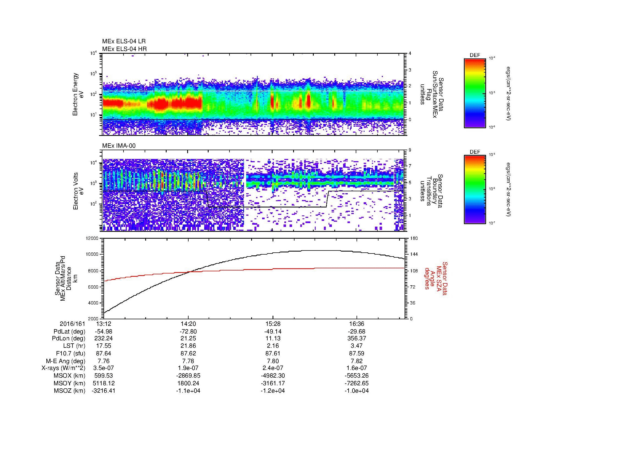Click the PdLon value '21.25'
The height and width of the screenshot is (453, 642).
click(x=188, y=338)
